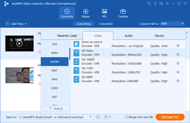Open settings gear for Same as source
The height and width of the screenshot is (123, 190).
click(x=178, y=46)
